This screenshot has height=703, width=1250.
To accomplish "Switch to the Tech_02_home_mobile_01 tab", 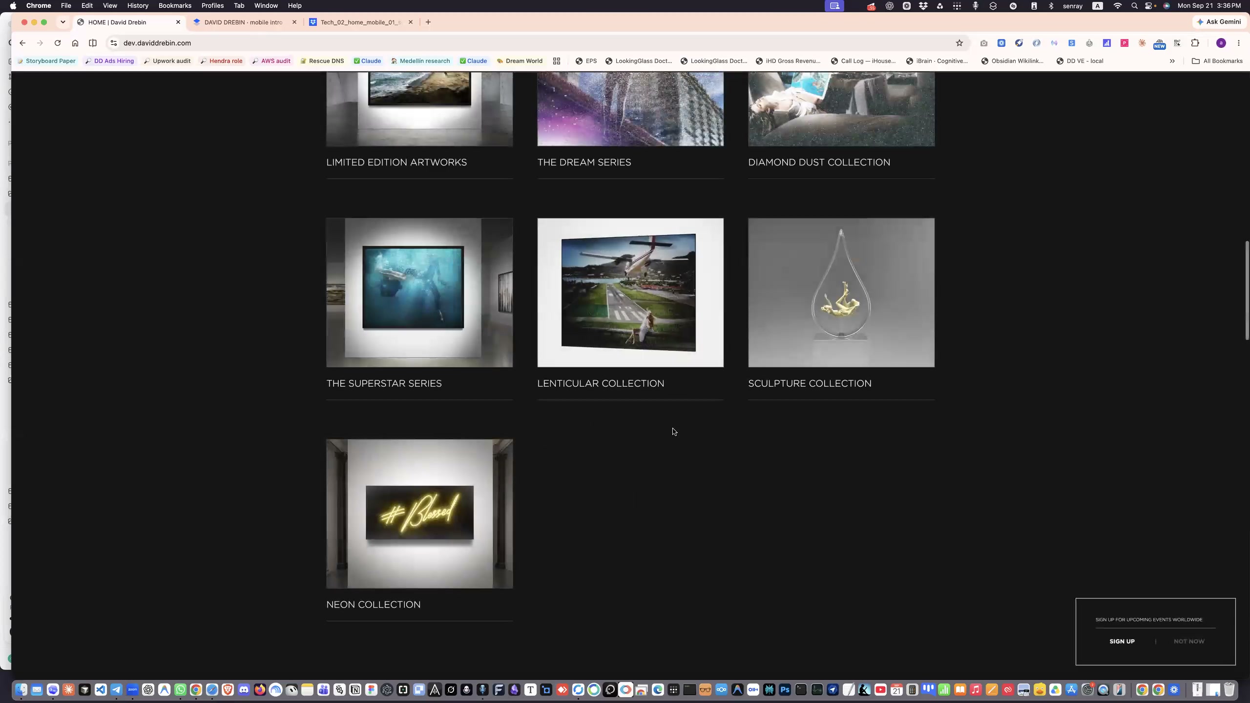I will pos(361,22).
